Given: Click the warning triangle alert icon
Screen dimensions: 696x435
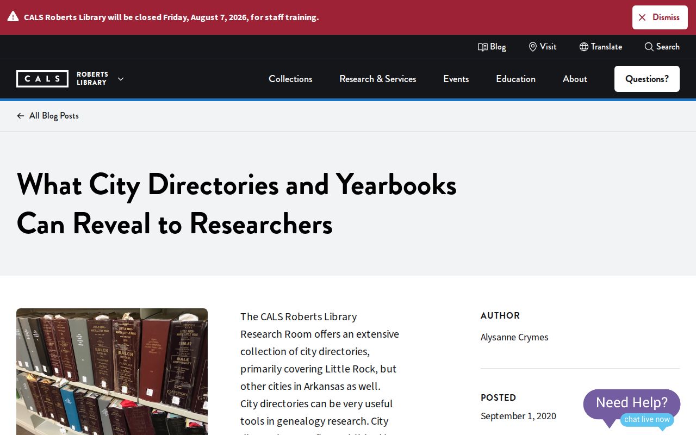Looking at the screenshot, I should (x=13, y=17).
